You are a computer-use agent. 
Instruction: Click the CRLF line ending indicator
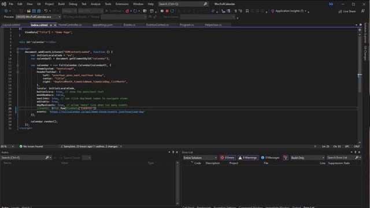point(357,146)
